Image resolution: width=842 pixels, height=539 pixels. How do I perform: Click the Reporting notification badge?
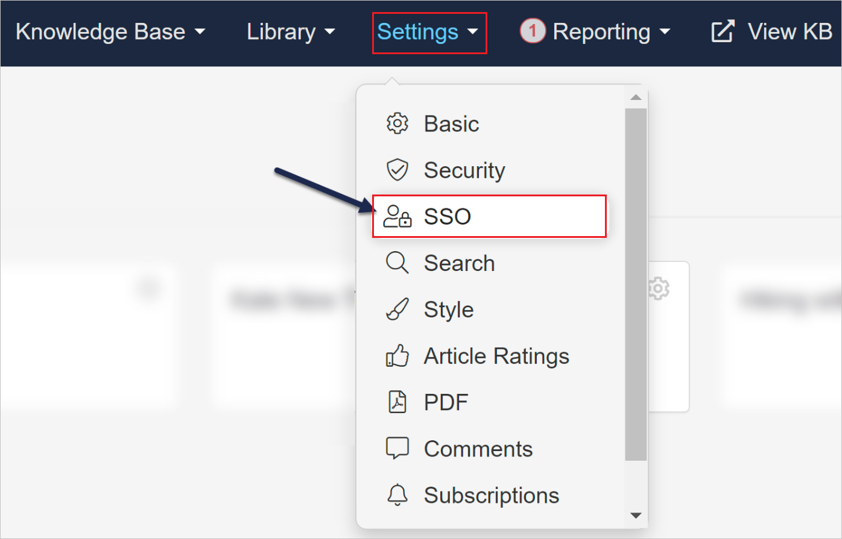coord(532,31)
